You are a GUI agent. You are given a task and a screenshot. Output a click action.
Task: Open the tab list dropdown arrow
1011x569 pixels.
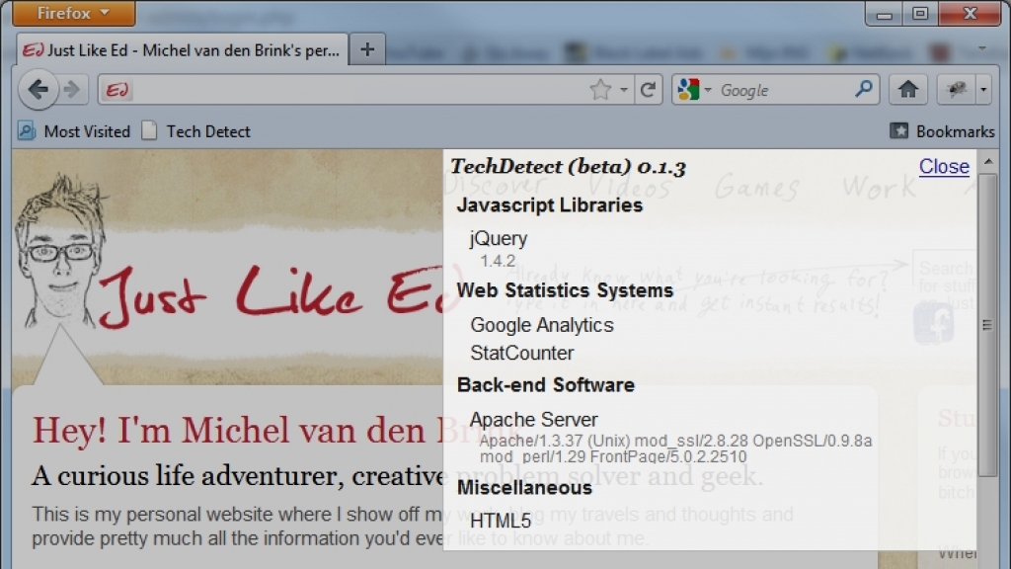coord(982,49)
